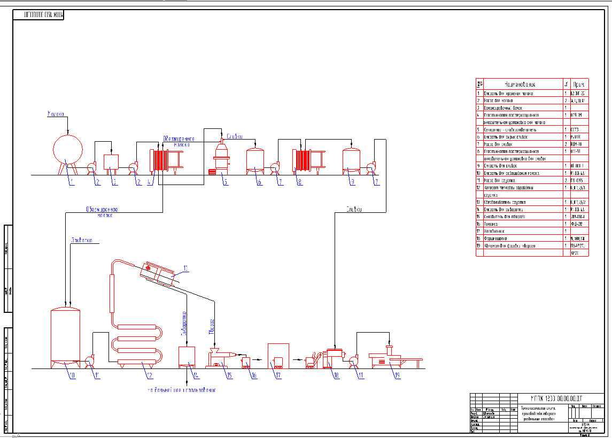Select the curd packing machine symbol labeled 19
Viewport: 612px width, 438px height.
click(x=396, y=358)
